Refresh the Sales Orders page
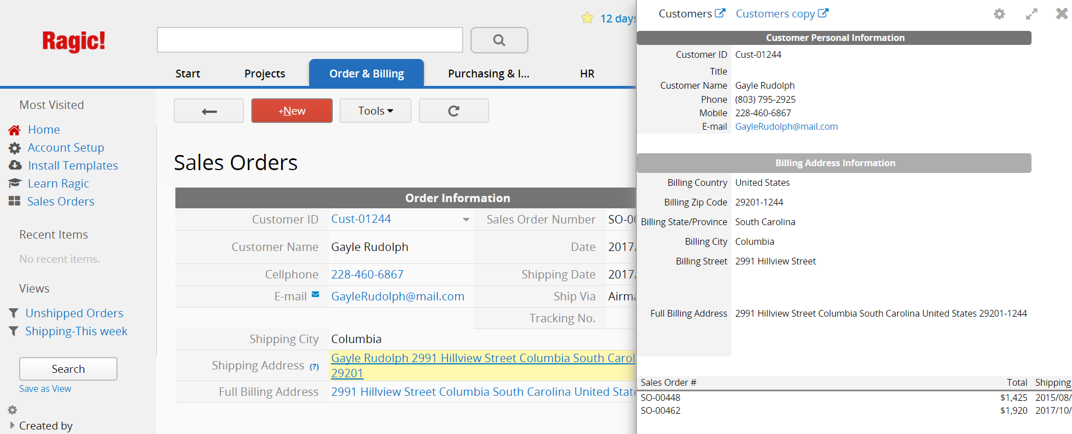The width and height of the screenshot is (1072, 434). click(x=454, y=111)
